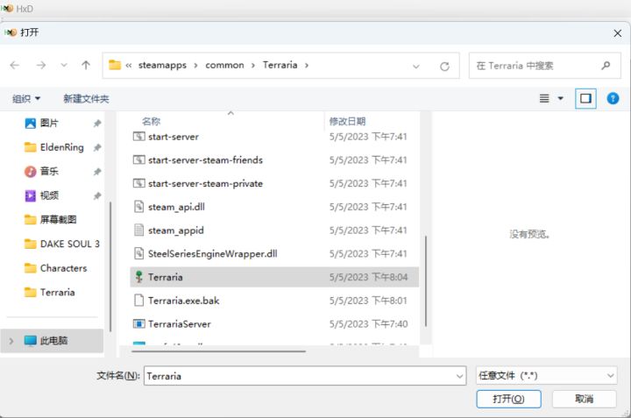Image resolution: width=631 pixels, height=418 pixels.
Task: Navigate up one folder level
Action: click(86, 65)
